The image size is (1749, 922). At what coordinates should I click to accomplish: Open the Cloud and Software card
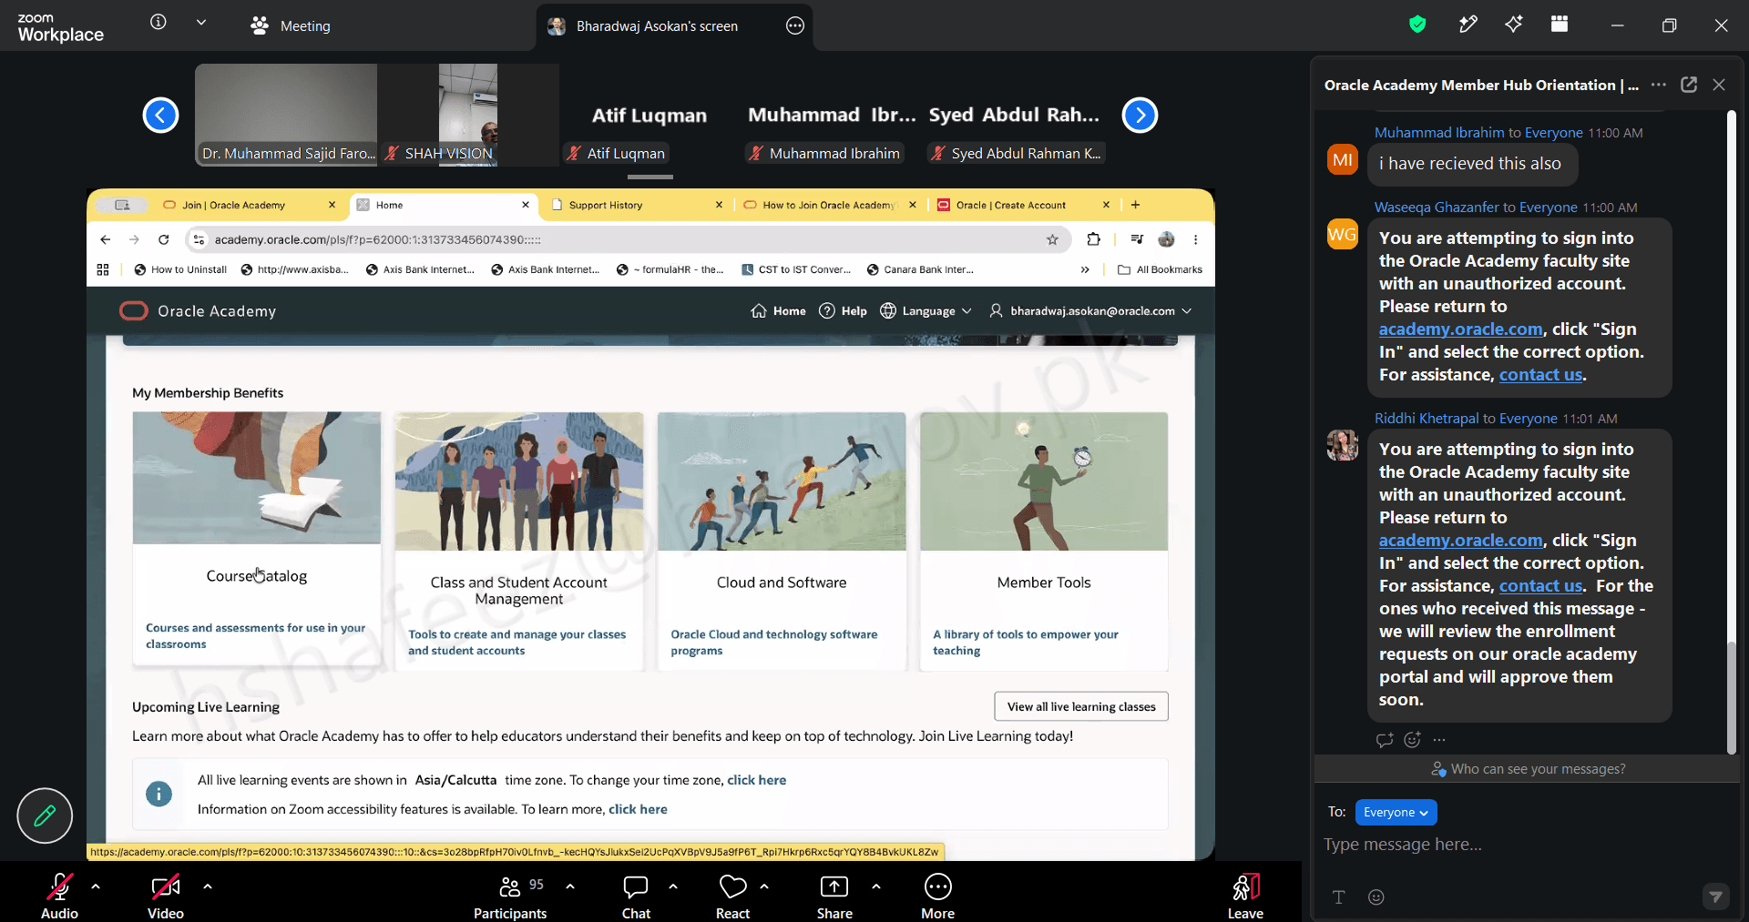coord(782,542)
